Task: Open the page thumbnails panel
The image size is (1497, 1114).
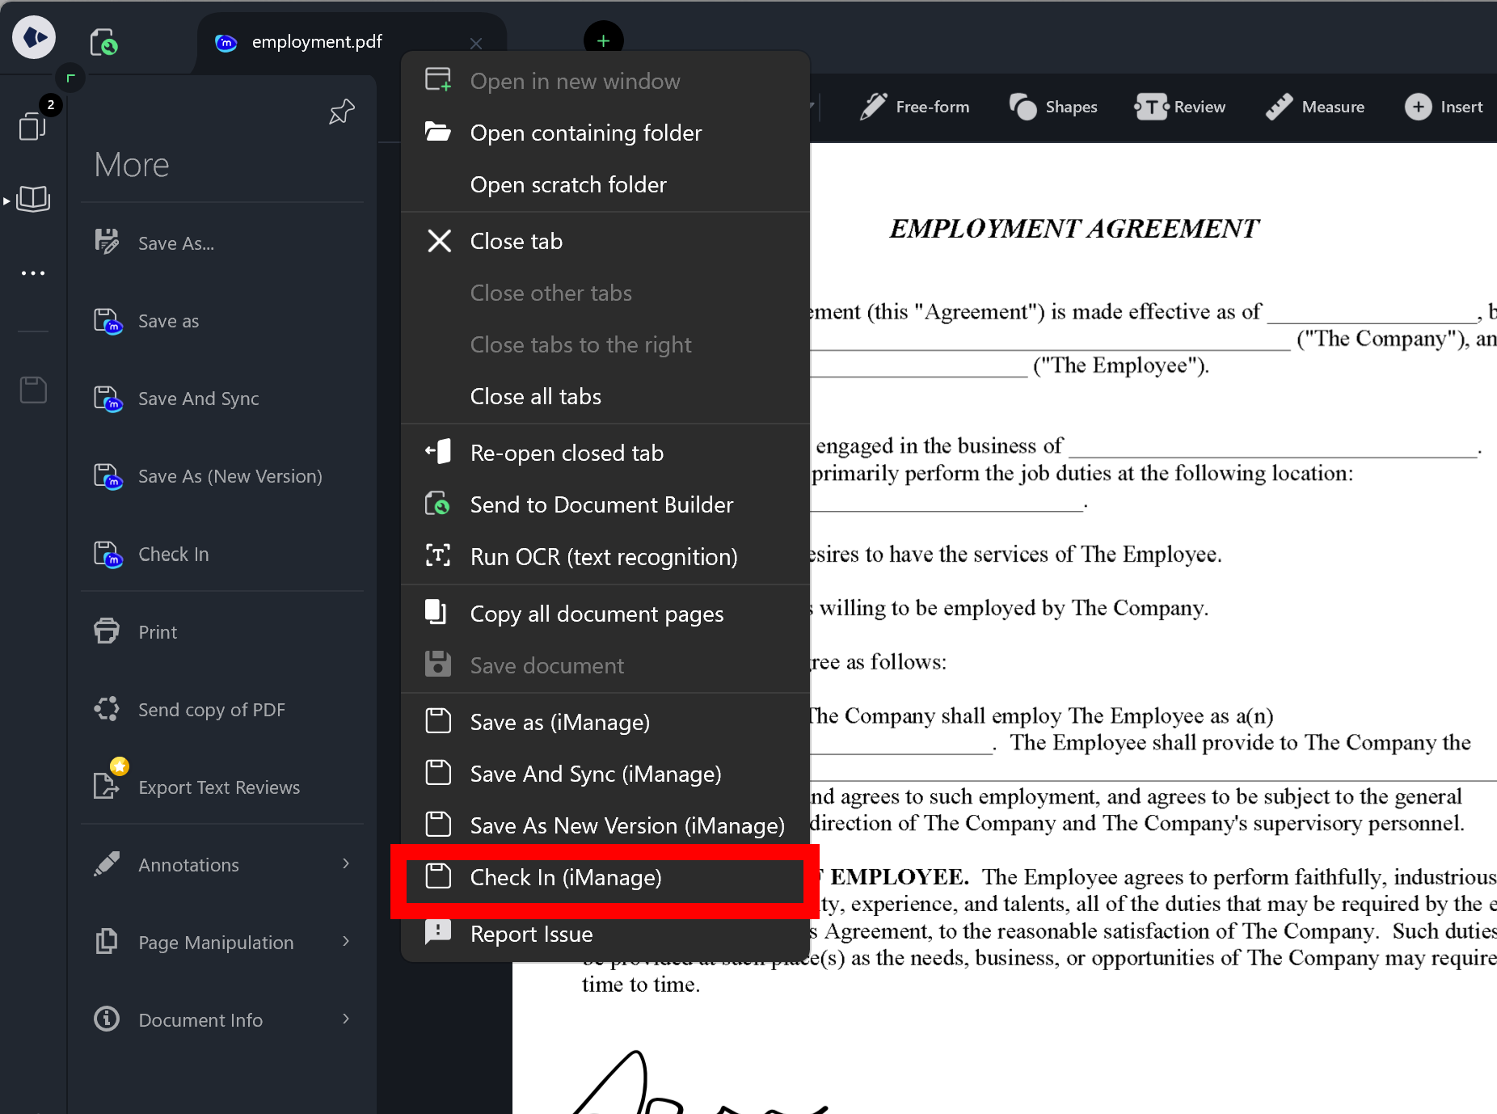Action: pyautogui.click(x=32, y=126)
